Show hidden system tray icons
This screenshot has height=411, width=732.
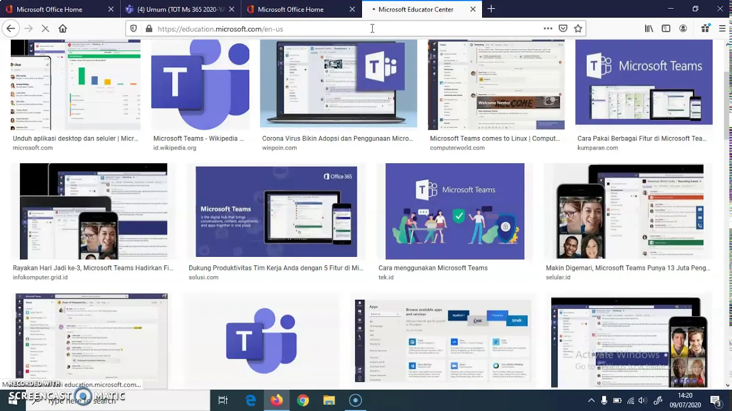(x=591, y=400)
